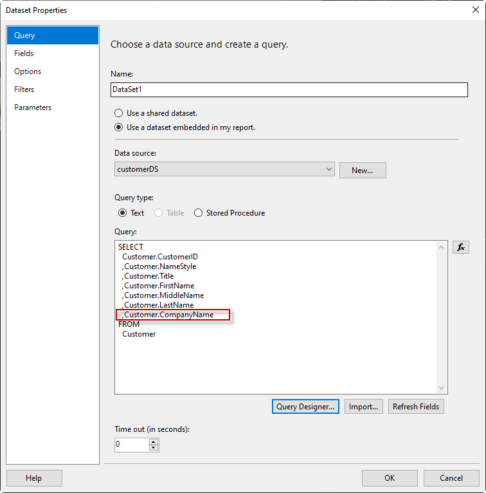
Task: Expand the customerDS data source dropdown
Action: point(329,169)
